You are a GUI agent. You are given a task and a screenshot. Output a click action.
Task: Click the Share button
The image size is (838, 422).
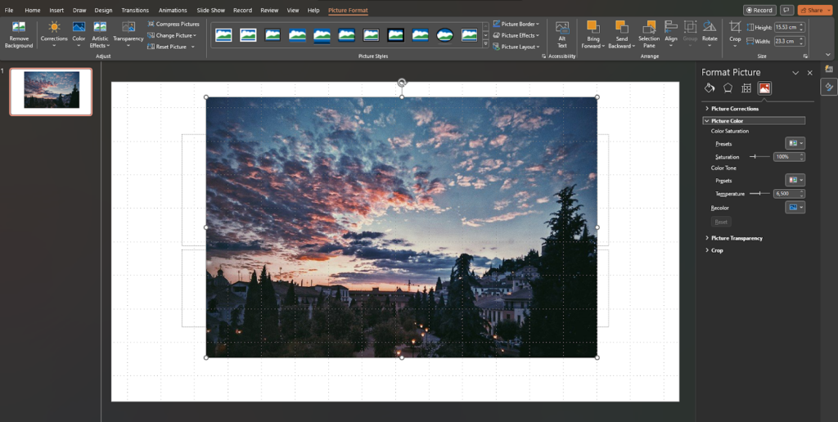click(x=814, y=10)
